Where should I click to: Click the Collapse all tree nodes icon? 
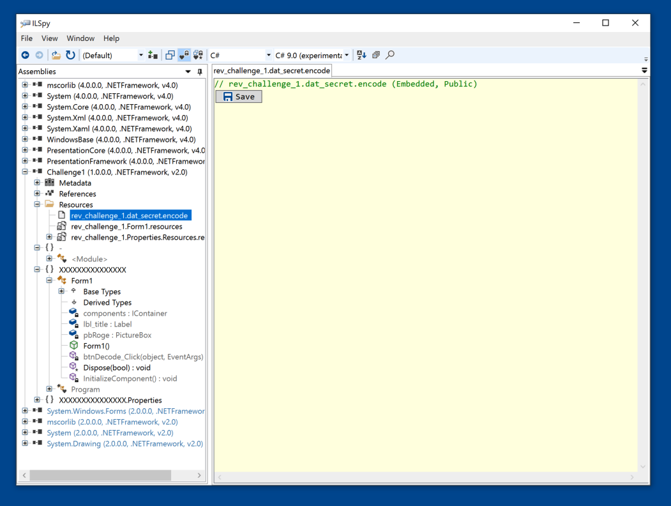[376, 56]
